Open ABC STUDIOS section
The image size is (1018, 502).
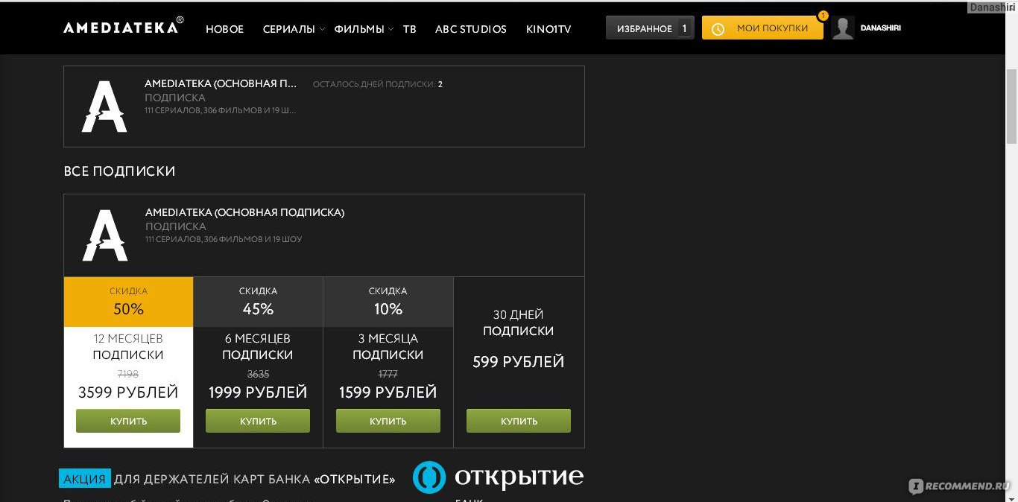[x=471, y=29]
